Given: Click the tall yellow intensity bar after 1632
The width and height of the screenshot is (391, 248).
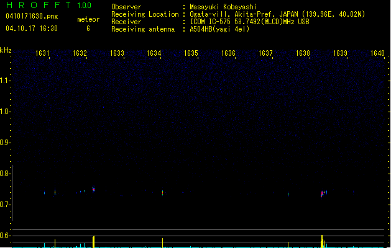Looking at the screenshot, I should pyautogui.click(x=93, y=242).
